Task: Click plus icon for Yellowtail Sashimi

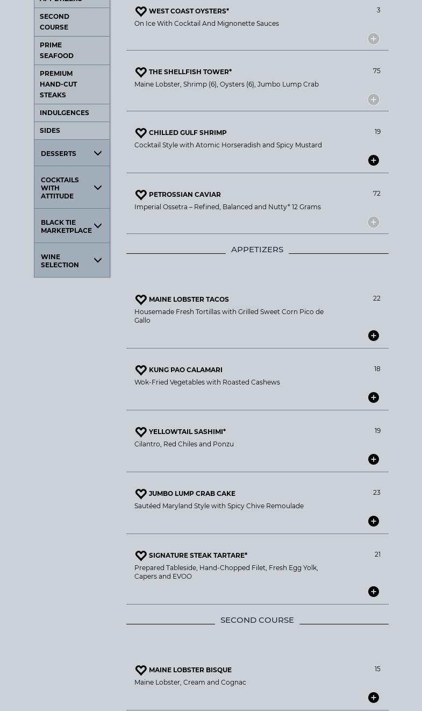Action: point(374,459)
